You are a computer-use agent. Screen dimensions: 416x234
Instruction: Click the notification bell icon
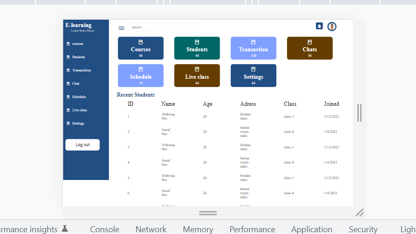pyautogui.click(x=319, y=26)
